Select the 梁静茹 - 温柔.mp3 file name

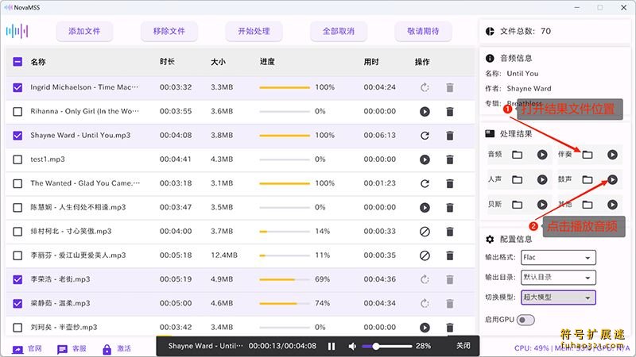point(60,303)
